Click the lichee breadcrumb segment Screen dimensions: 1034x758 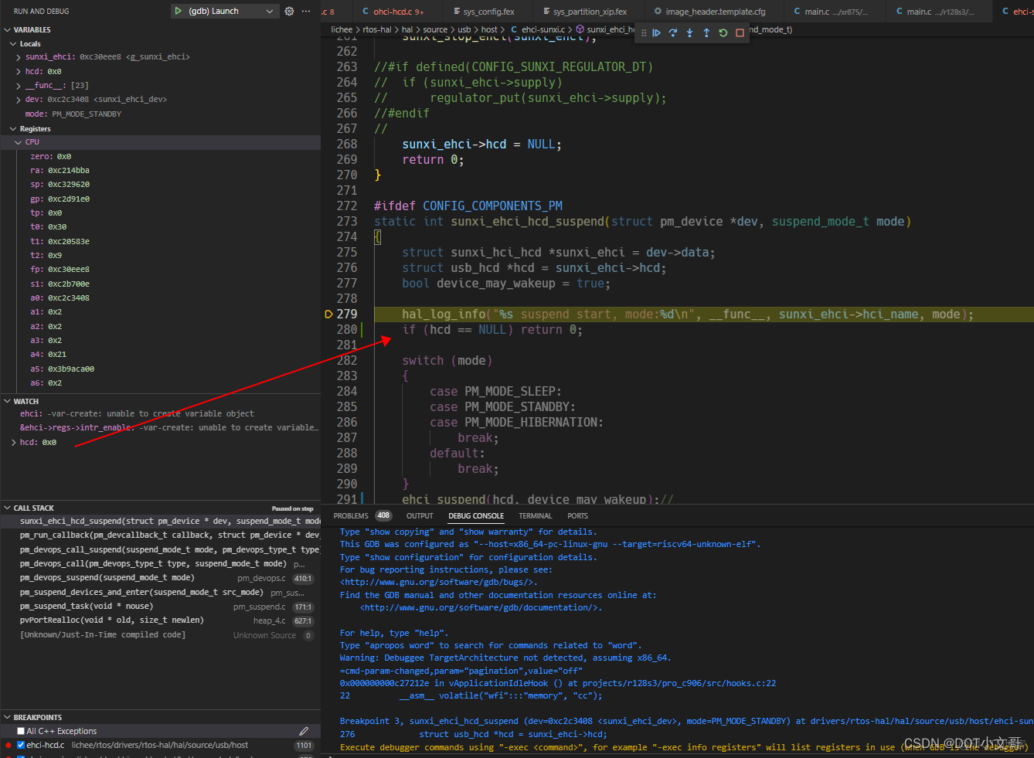click(x=342, y=29)
